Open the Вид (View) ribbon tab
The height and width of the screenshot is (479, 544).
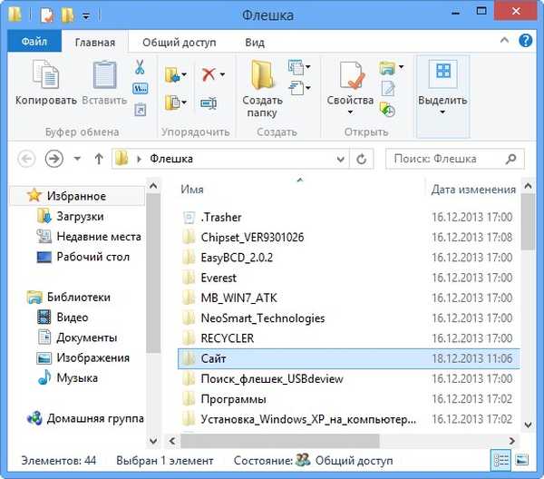[254, 42]
